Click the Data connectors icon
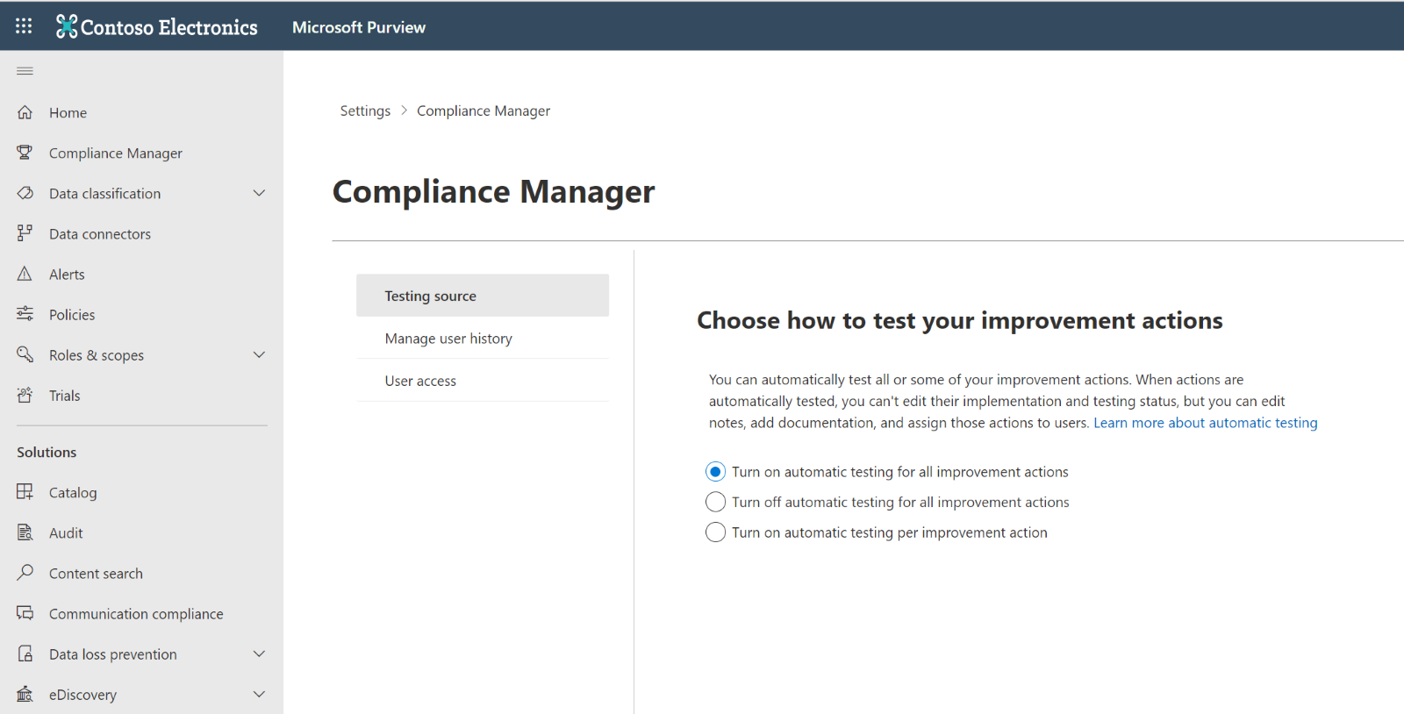The image size is (1404, 714). click(x=25, y=233)
